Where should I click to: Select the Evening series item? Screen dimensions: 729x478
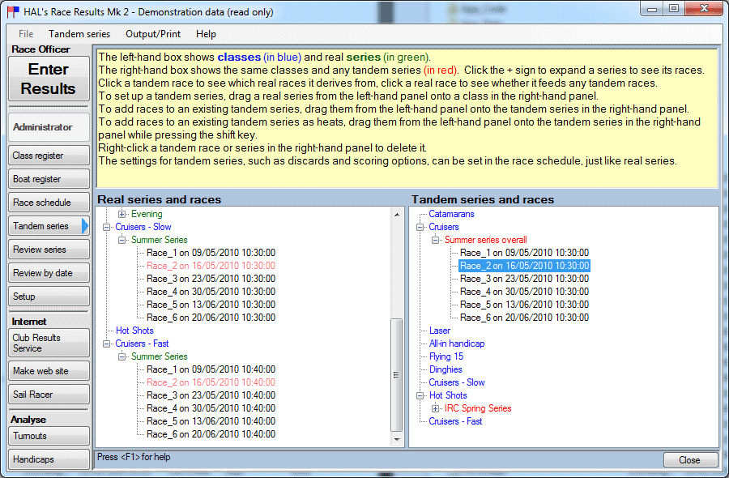point(147,214)
